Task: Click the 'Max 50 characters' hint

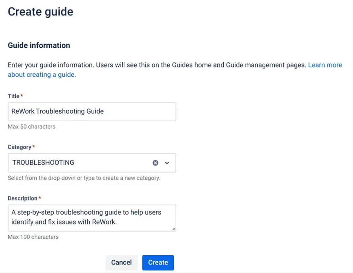Action: click(x=31, y=127)
